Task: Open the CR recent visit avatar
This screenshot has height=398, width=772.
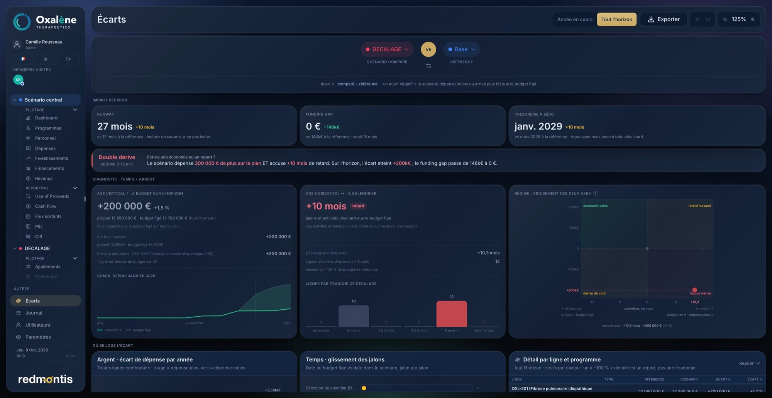Action: [18, 80]
